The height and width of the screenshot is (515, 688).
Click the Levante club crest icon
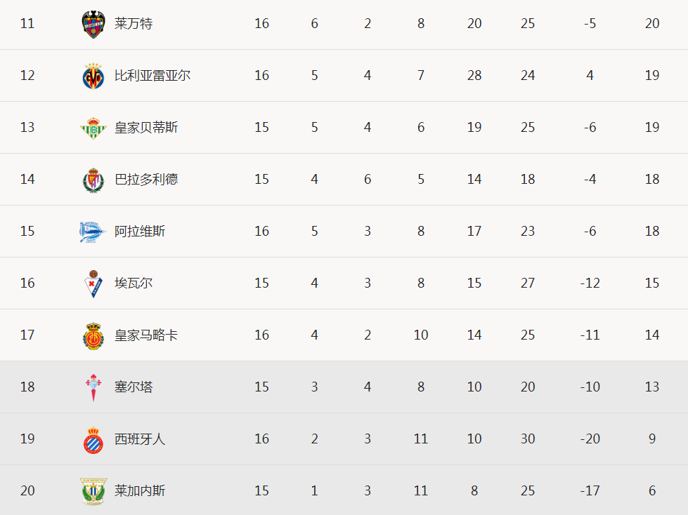click(x=93, y=24)
